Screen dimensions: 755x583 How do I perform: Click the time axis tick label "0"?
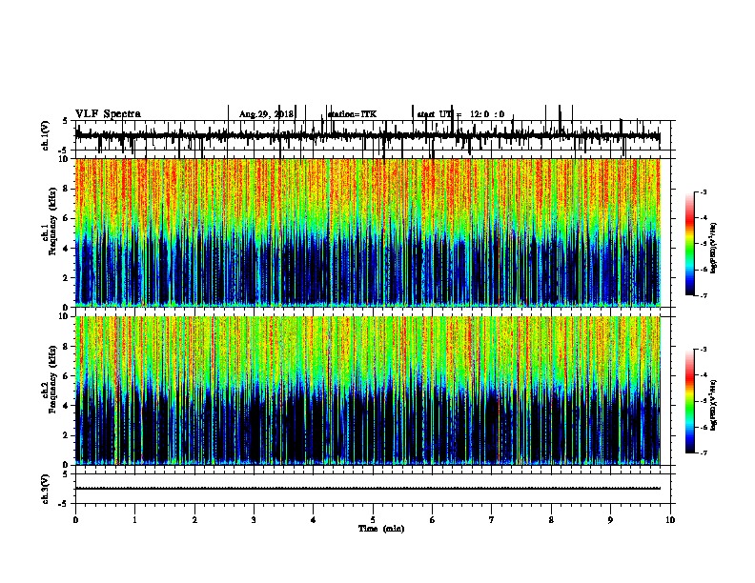tap(75, 520)
